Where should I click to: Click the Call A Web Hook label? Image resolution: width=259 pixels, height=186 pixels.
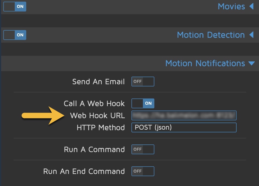(94, 103)
